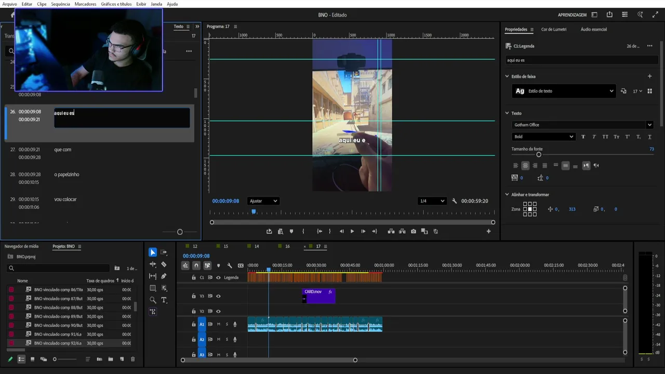Play the sequence in Program monitor
The width and height of the screenshot is (665, 374).
[x=352, y=231]
